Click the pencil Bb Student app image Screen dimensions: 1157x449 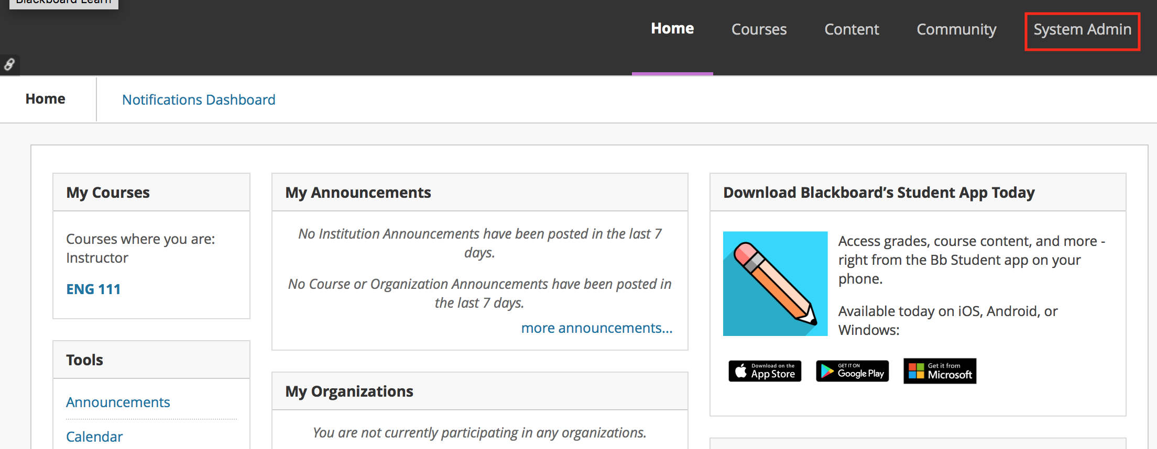point(776,284)
